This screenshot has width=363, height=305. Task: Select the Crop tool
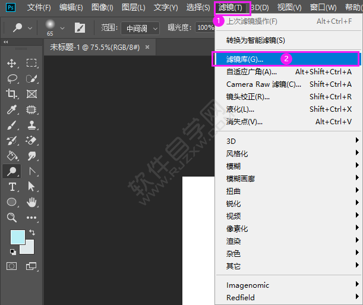(x=11, y=94)
